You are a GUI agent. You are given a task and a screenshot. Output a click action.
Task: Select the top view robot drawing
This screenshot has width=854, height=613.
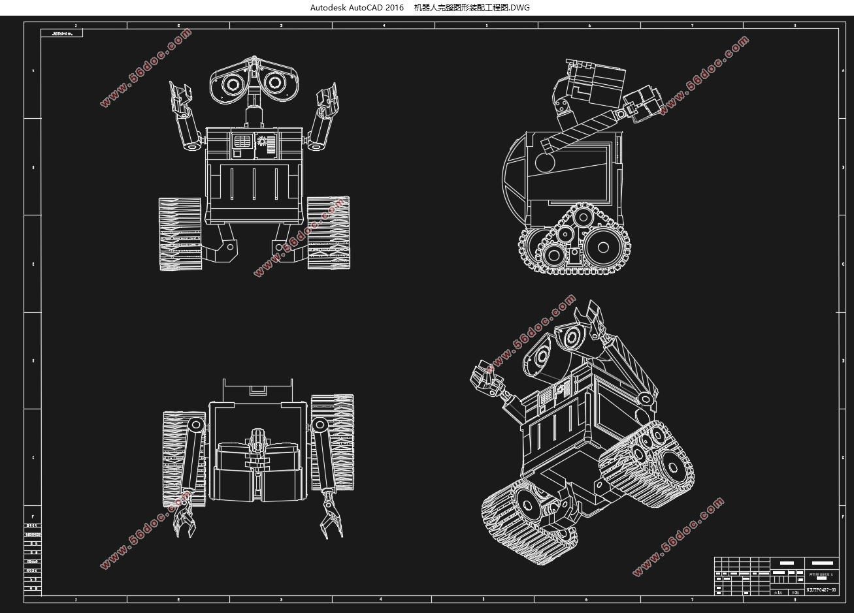point(258,458)
